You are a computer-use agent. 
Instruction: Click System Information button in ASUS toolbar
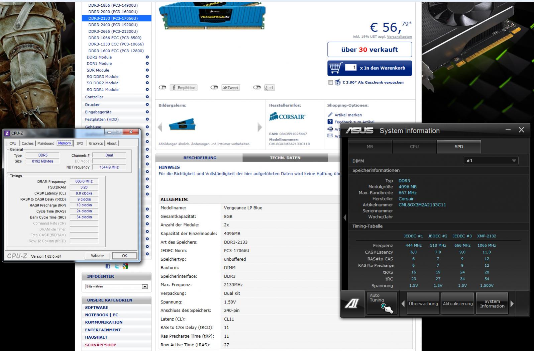point(492,303)
